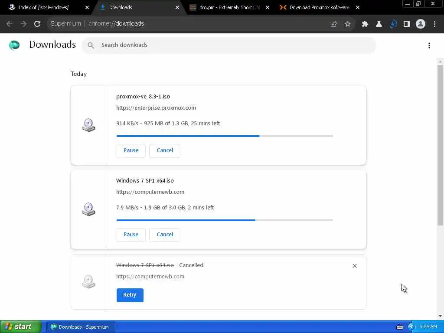
Task: Open the share page icon in address bar
Action: (x=334, y=24)
